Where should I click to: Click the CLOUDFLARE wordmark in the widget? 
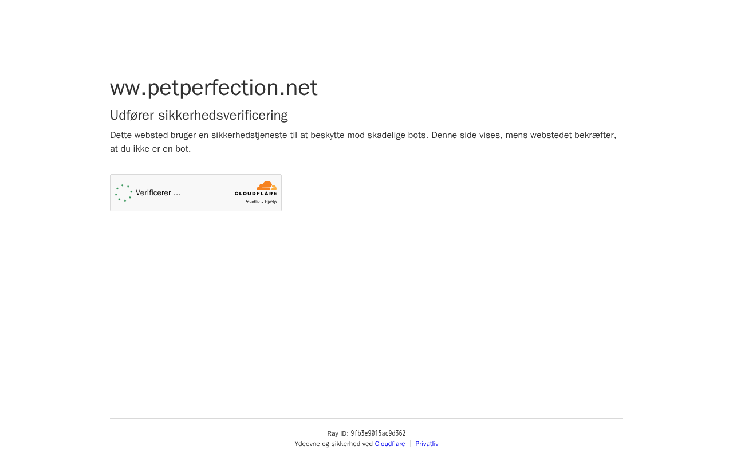[255, 194]
